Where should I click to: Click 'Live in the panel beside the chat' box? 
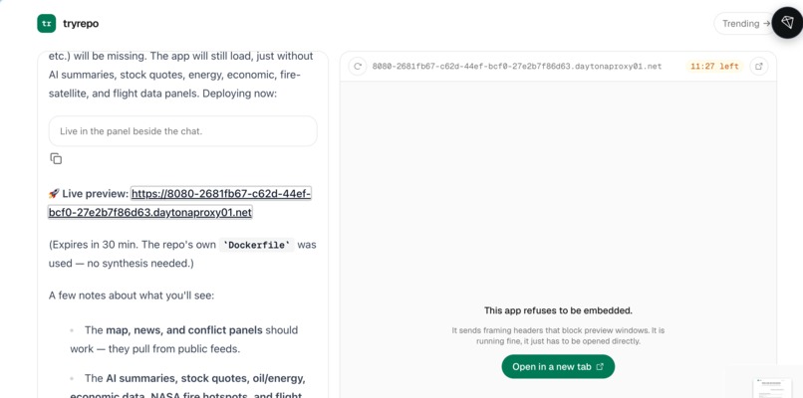[x=183, y=131]
